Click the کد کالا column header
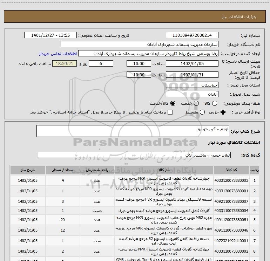The width and height of the screenshot is (270, 261). (231, 170)
